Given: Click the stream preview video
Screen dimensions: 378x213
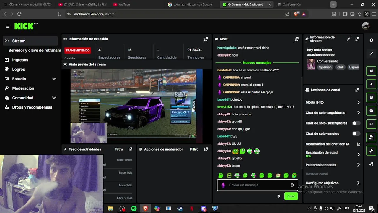Looking at the screenshot, I should 136,106.
